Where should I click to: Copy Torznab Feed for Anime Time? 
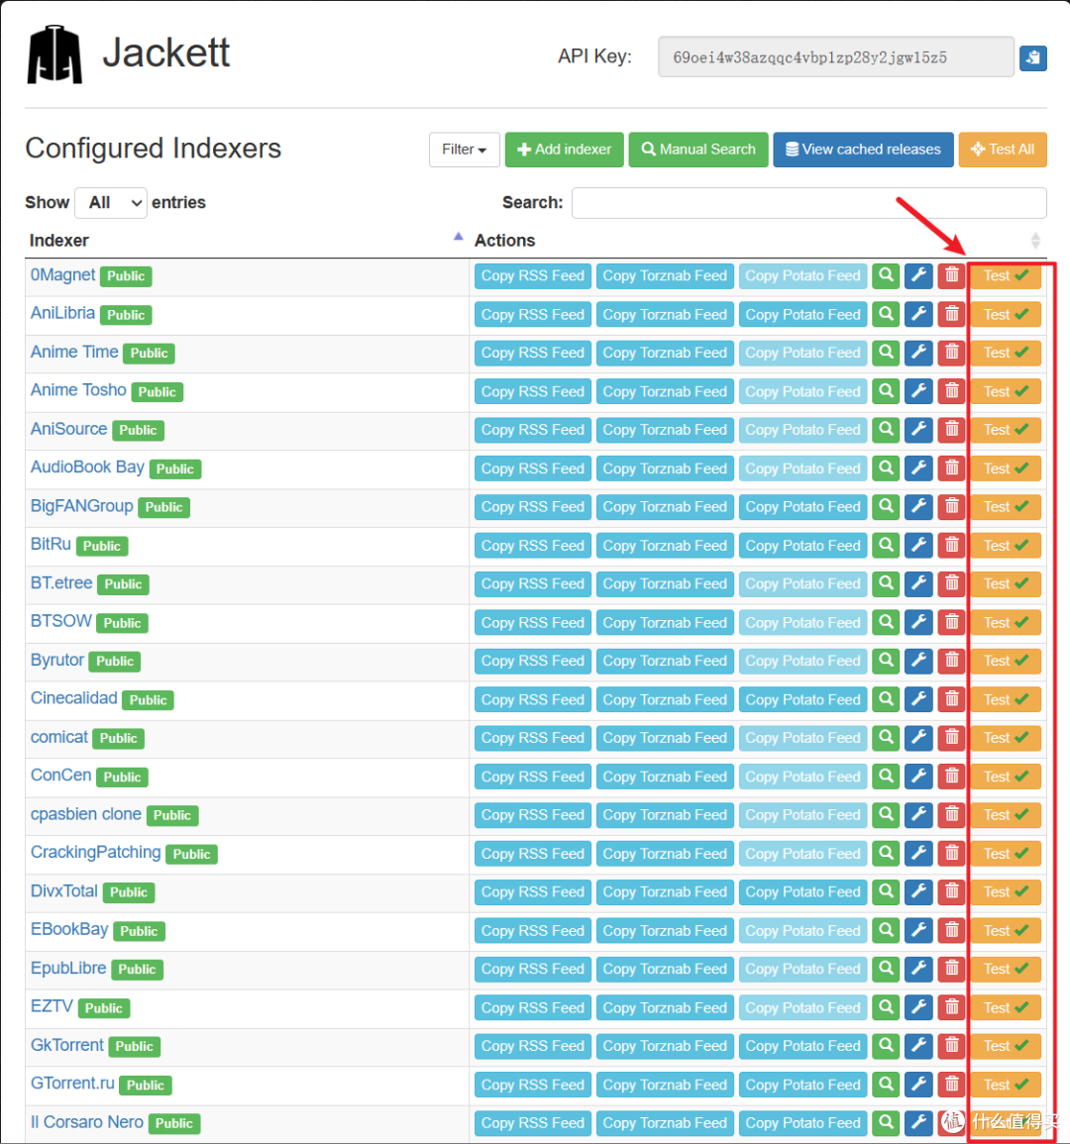(x=665, y=353)
